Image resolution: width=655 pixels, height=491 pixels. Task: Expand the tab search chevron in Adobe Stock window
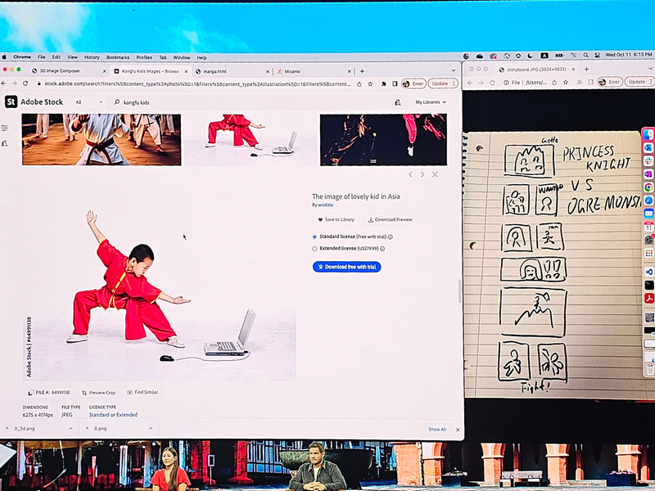(x=454, y=71)
